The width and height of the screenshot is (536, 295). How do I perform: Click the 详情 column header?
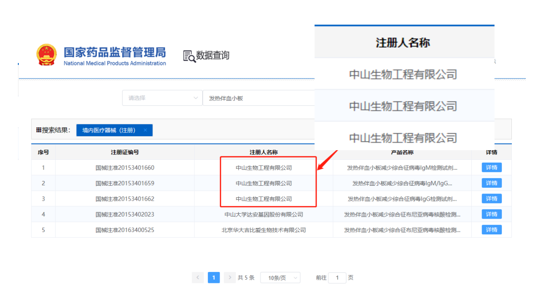(492, 153)
